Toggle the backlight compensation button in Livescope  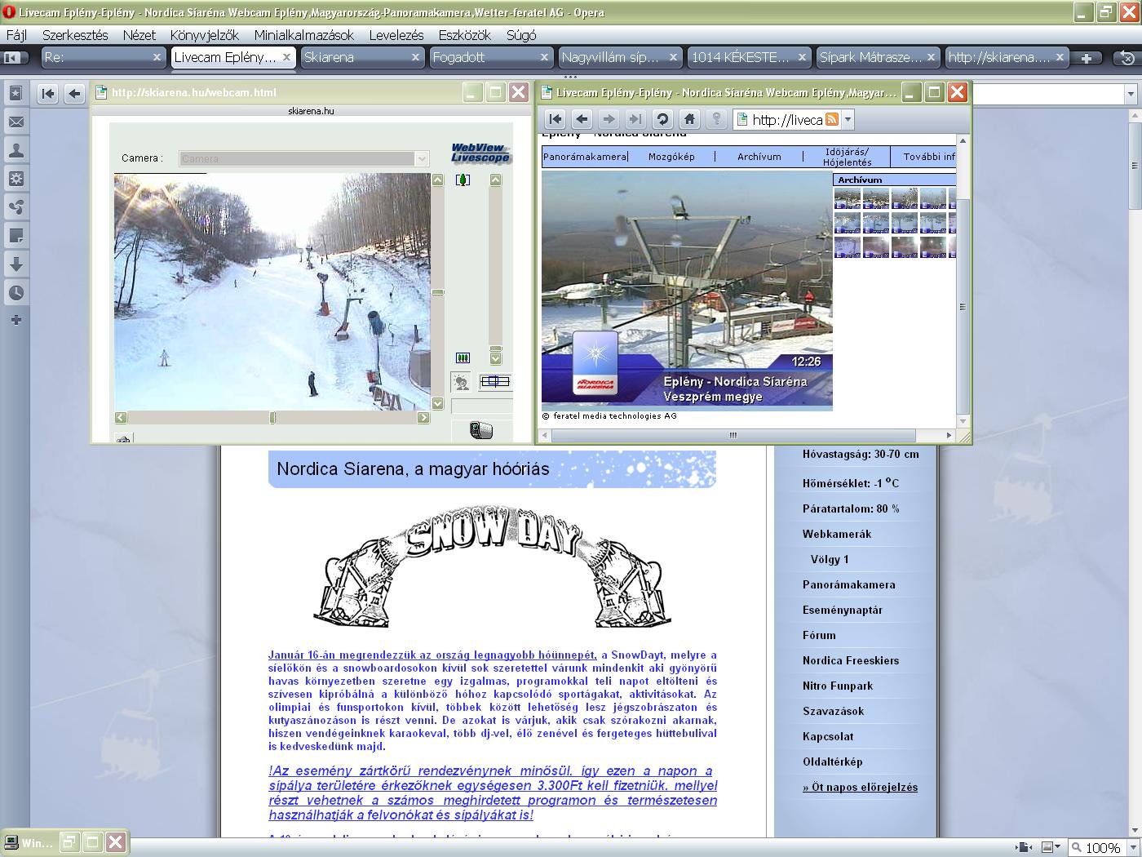[x=461, y=382]
